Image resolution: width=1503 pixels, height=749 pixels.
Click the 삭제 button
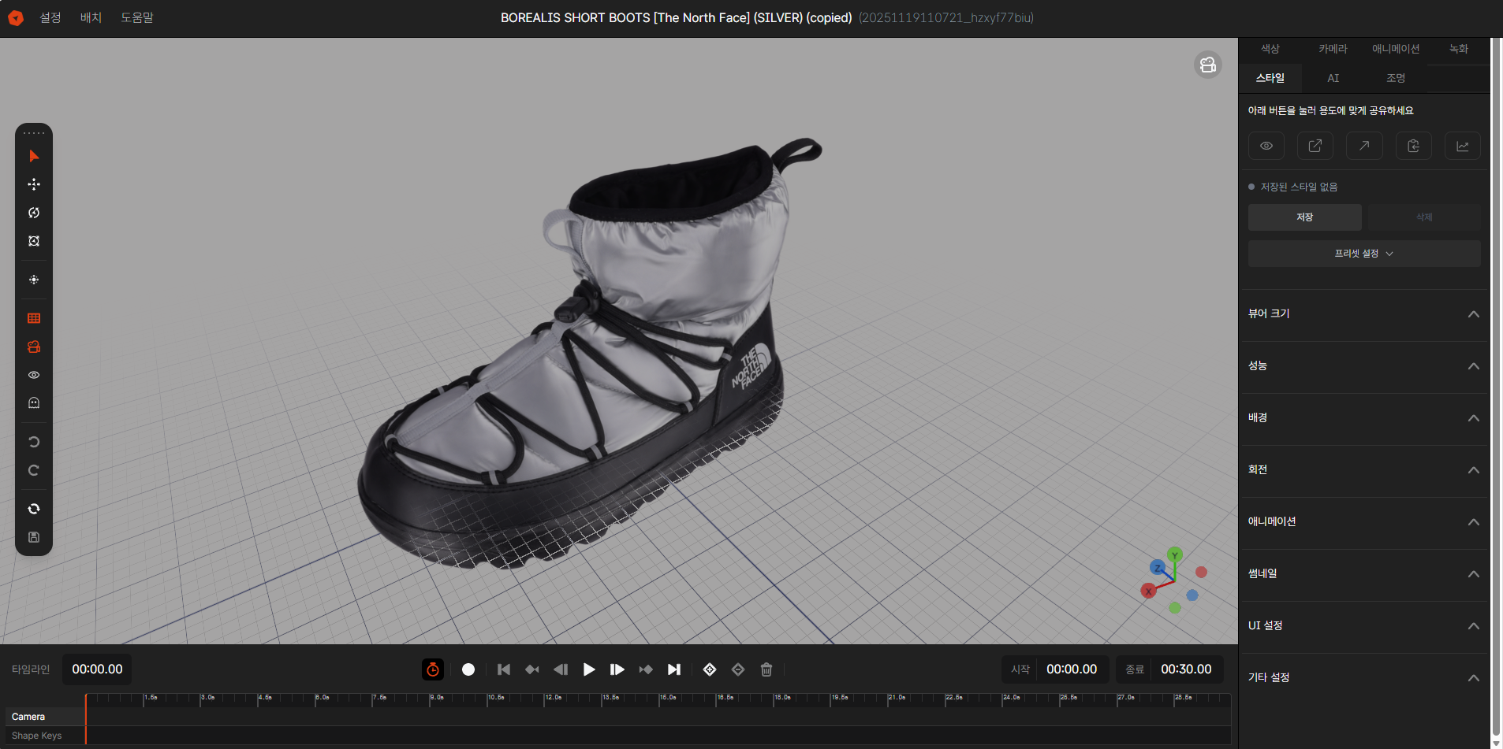coord(1423,217)
